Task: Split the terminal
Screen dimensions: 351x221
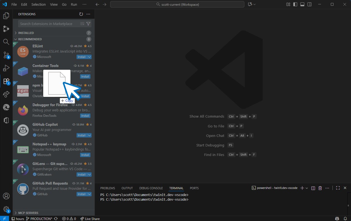Action: (313, 188)
